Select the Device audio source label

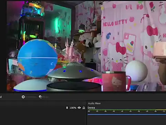pyautogui.click(x=91, y=108)
